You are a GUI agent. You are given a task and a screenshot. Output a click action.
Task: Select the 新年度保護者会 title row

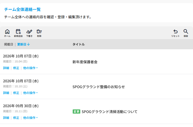(96, 62)
